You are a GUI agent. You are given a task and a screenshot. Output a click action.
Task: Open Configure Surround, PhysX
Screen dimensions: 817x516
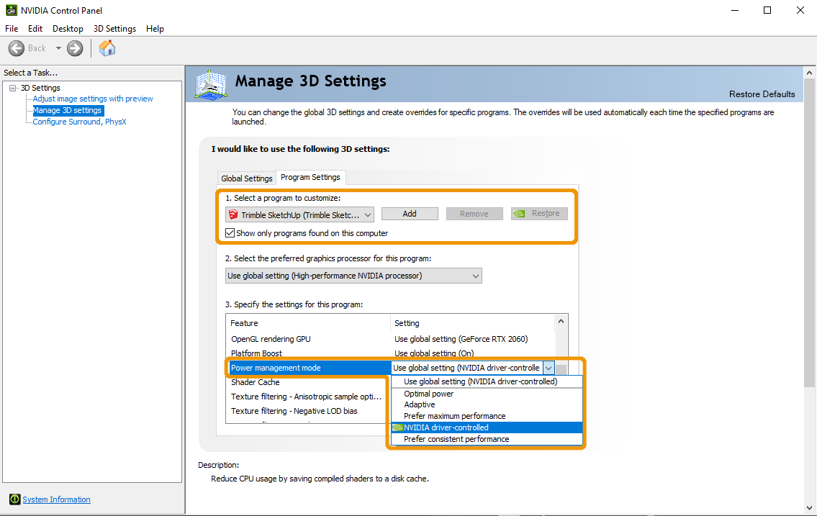click(79, 122)
